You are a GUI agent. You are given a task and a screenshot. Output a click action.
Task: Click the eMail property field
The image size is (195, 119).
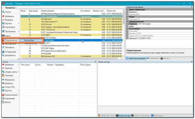tap(165, 26)
